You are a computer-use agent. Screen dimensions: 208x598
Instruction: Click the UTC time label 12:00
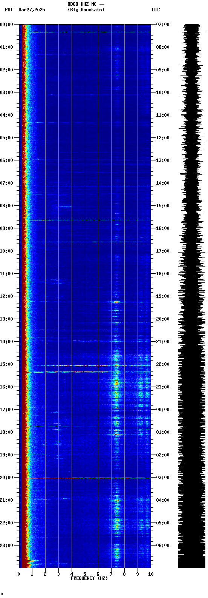coord(163,138)
